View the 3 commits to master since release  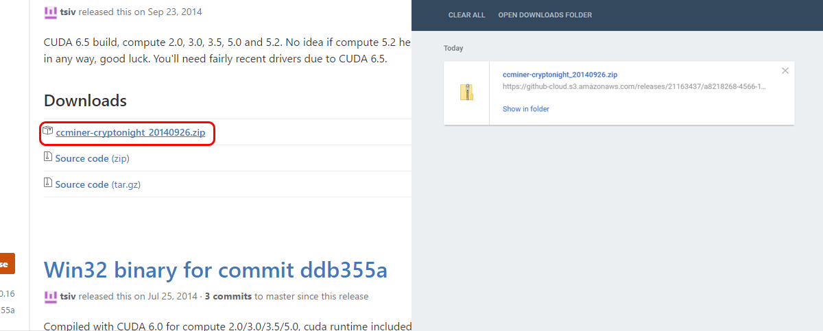click(x=228, y=297)
